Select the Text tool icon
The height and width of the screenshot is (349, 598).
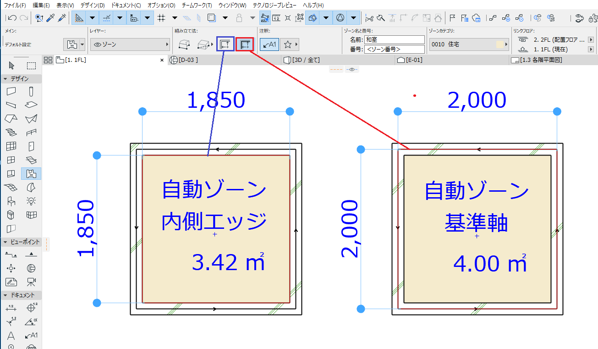click(11, 335)
